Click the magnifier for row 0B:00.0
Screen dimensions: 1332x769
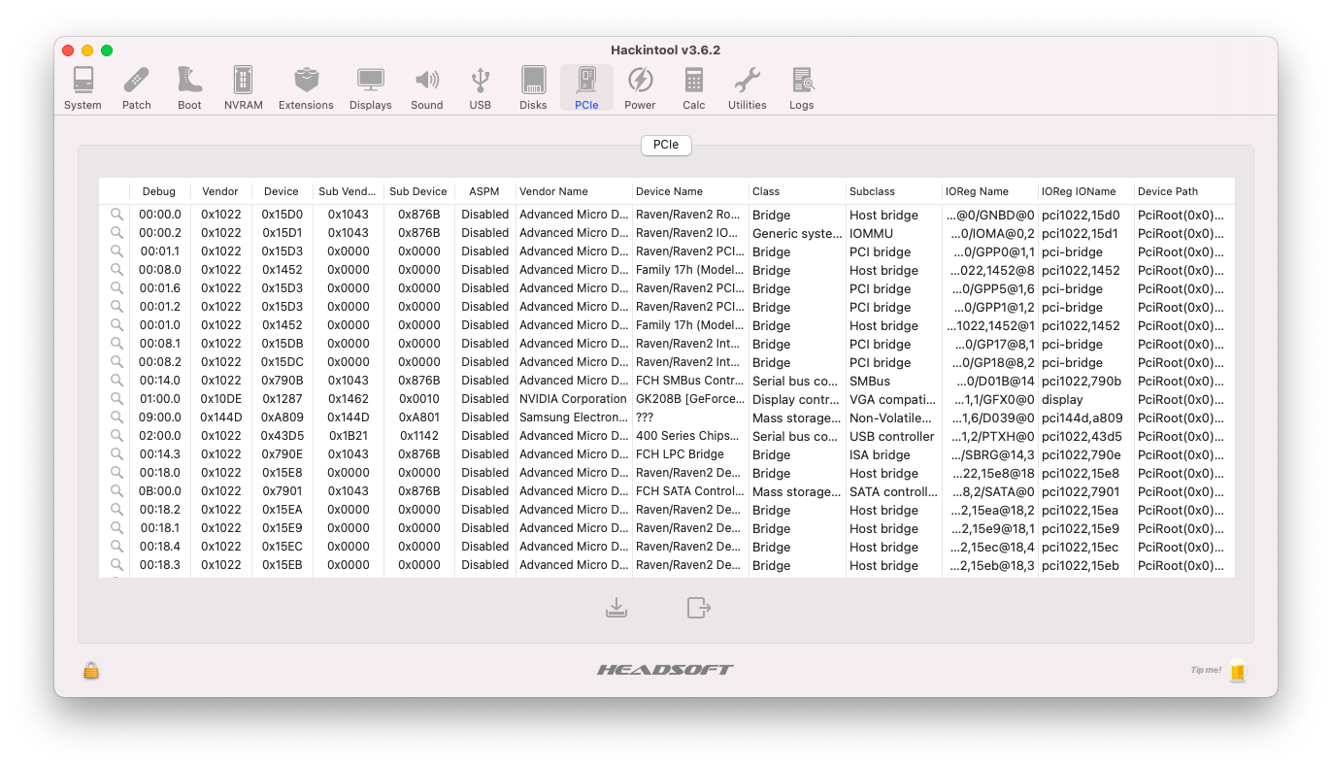117,491
